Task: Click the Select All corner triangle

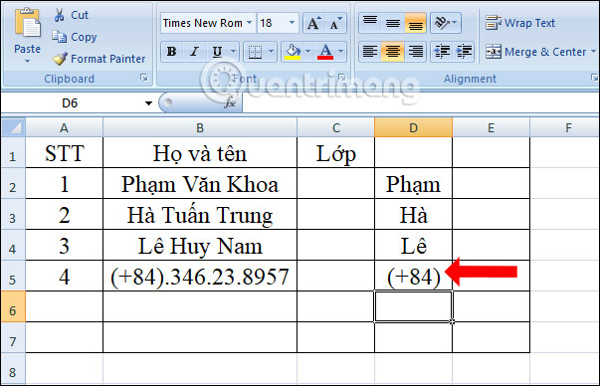Action: (14, 127)
